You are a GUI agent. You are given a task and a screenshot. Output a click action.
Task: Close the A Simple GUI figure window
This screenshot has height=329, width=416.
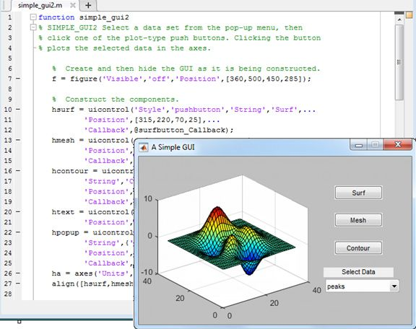398,144
